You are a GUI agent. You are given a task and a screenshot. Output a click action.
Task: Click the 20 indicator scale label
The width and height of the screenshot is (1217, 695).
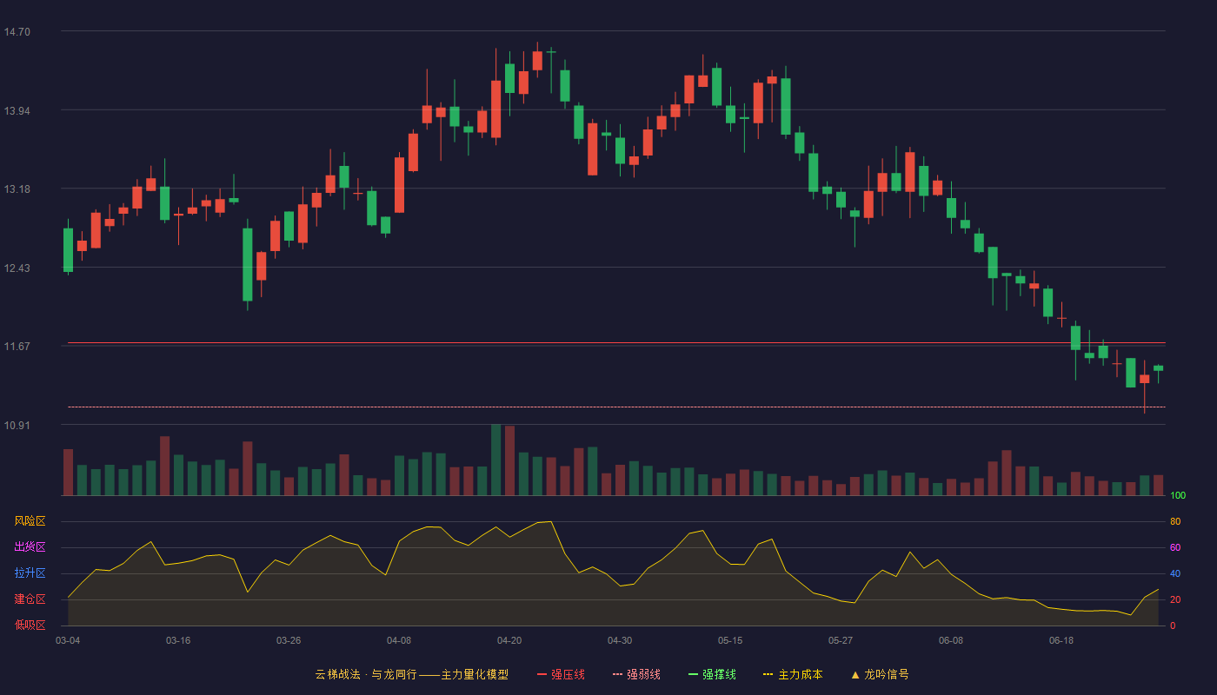click(1175, 600)
